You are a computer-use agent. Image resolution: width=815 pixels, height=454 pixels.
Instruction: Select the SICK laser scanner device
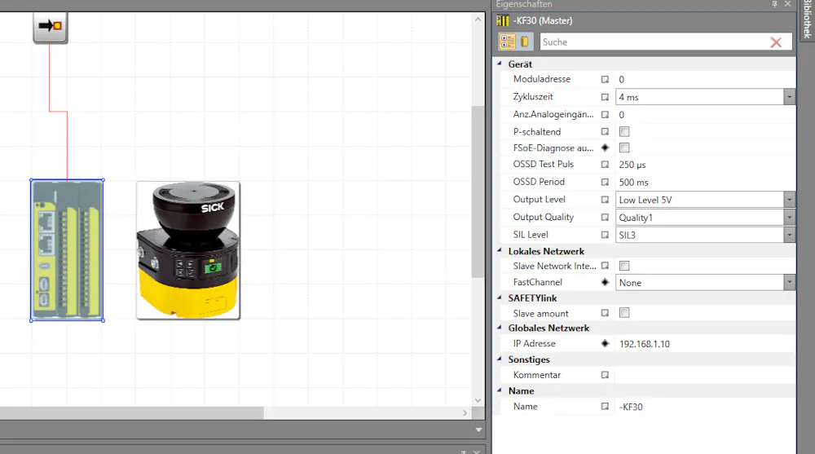pyautogui.click(x=188, y=250)
